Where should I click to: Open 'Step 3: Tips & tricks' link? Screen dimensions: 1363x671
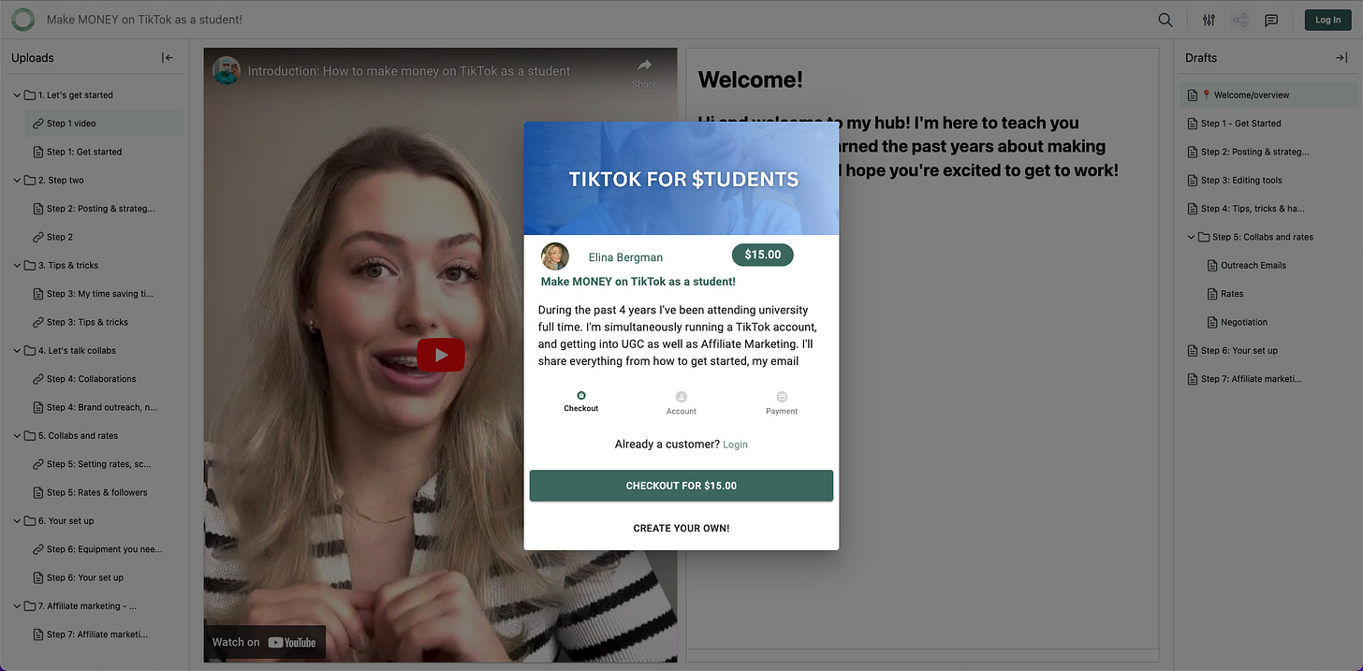click(105, 322)
